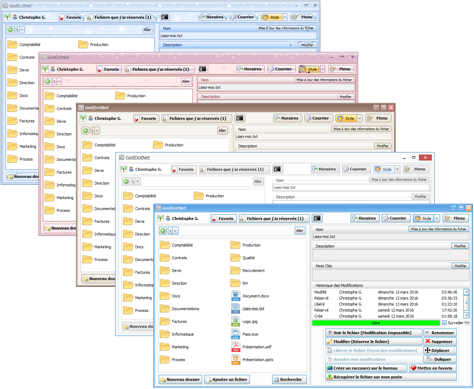The height and width of the screenshot is (389, 474).
Task: Select the Logo.jpg image file icon
Action: click(x=236, y=321)
